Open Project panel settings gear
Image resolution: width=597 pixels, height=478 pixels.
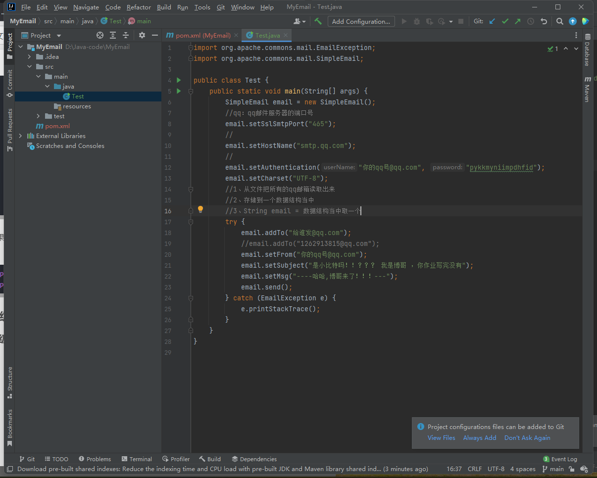pos(142,35)
